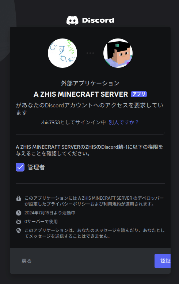179x284 pixels.
Task: Click the bot icon beside 0サーバーで使用
Action: tap(19, 221)
